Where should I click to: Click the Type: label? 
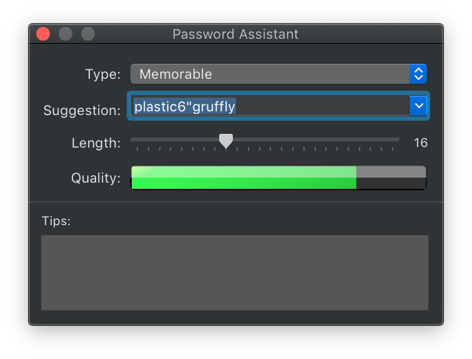point(102,74)
